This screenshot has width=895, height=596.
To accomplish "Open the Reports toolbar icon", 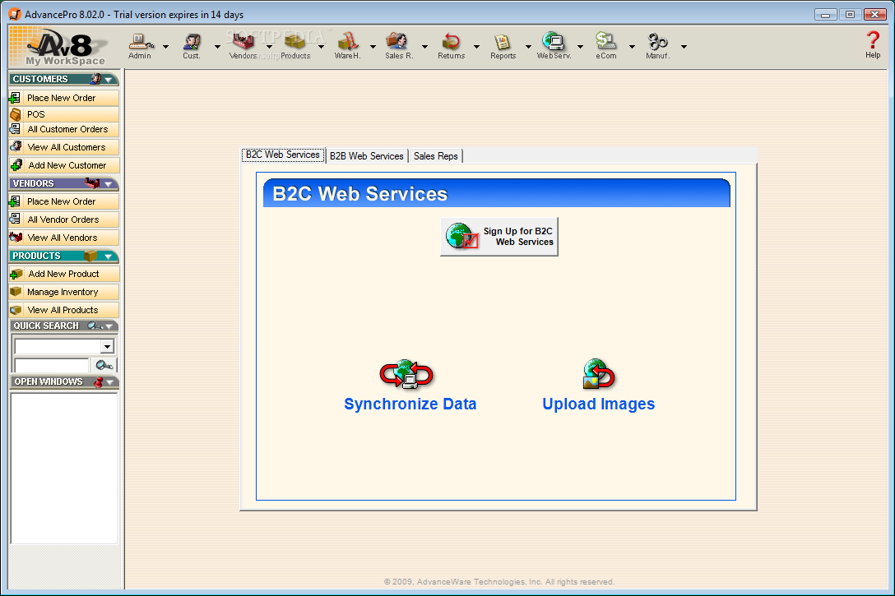I will pyautogui.click(x=503, y=46).
